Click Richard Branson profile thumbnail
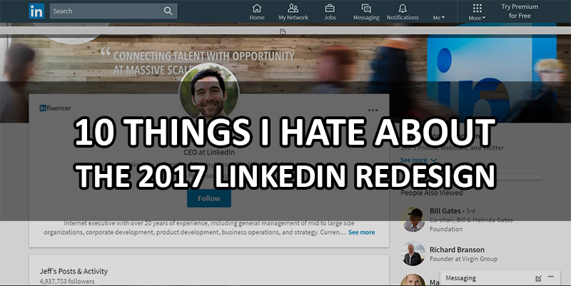Screen dimensions: 571x286 [413, 254]
